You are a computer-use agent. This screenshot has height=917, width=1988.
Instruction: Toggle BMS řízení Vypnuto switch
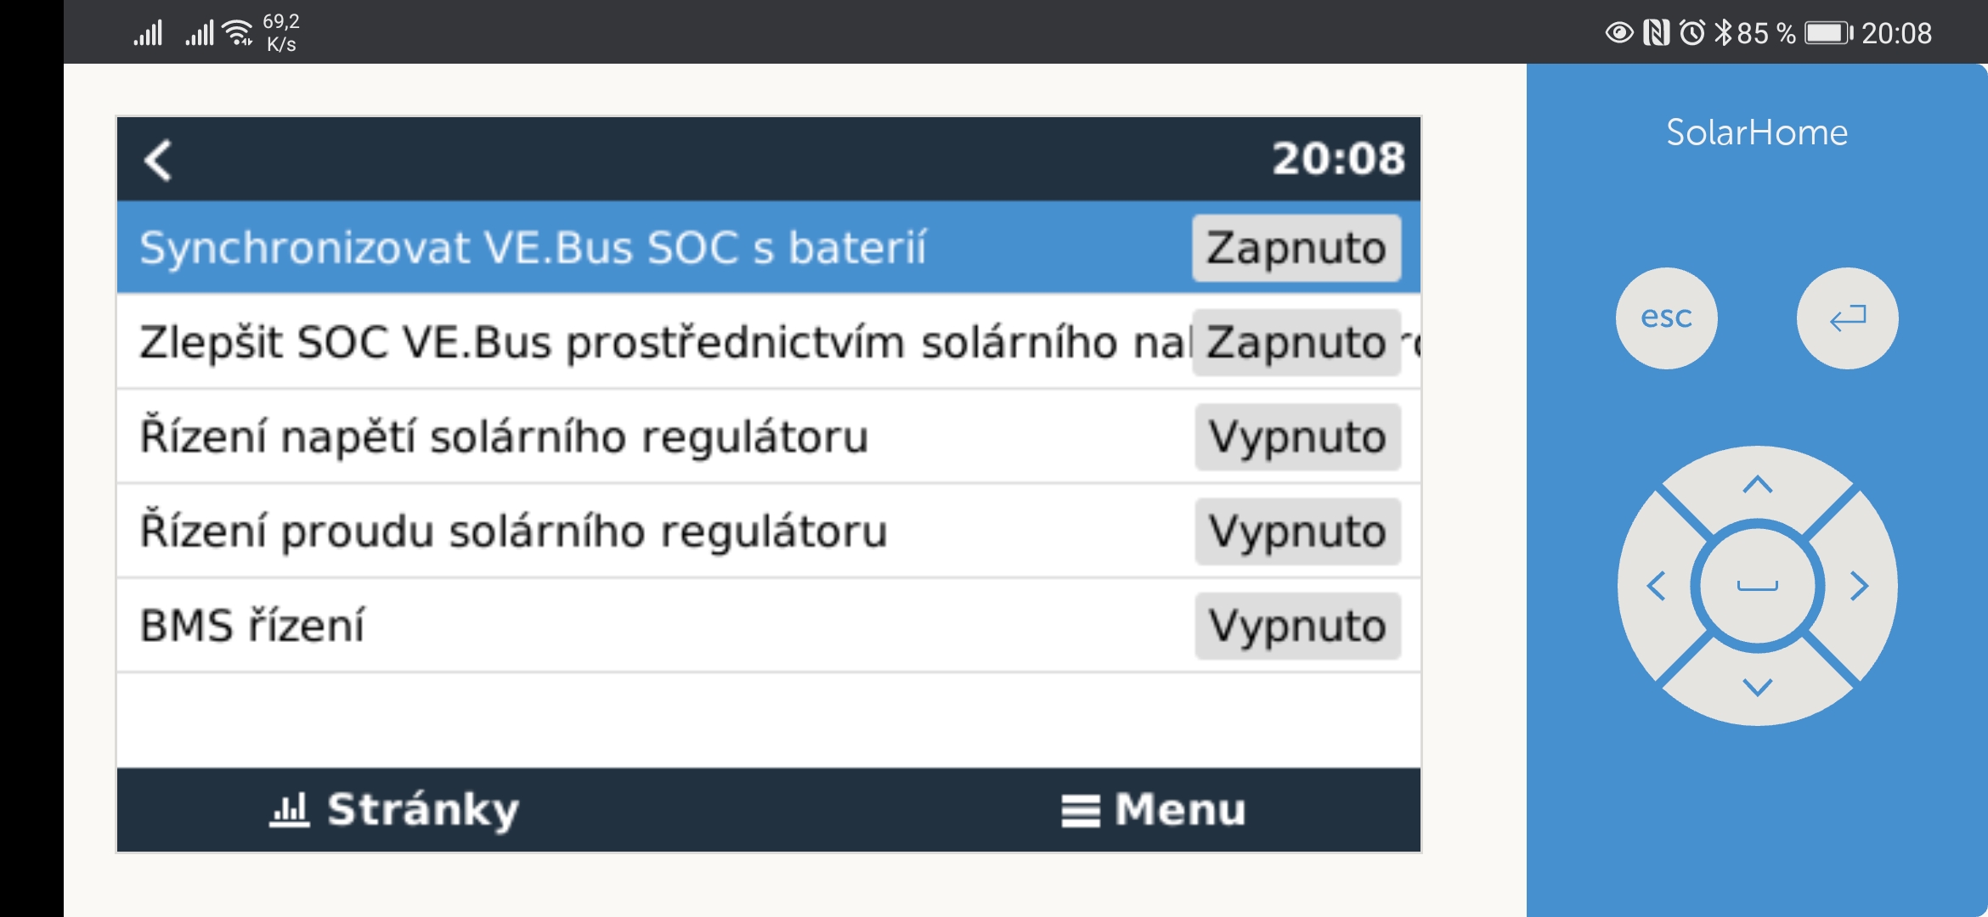click(x=1297, y=626)
